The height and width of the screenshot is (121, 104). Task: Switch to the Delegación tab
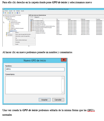tap(37, 17)
